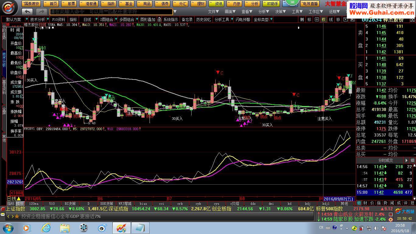Image resolution: width=416 pixels, height=234 pixels.
Task: Click the 首页 home button
Action: coord(51,4)
